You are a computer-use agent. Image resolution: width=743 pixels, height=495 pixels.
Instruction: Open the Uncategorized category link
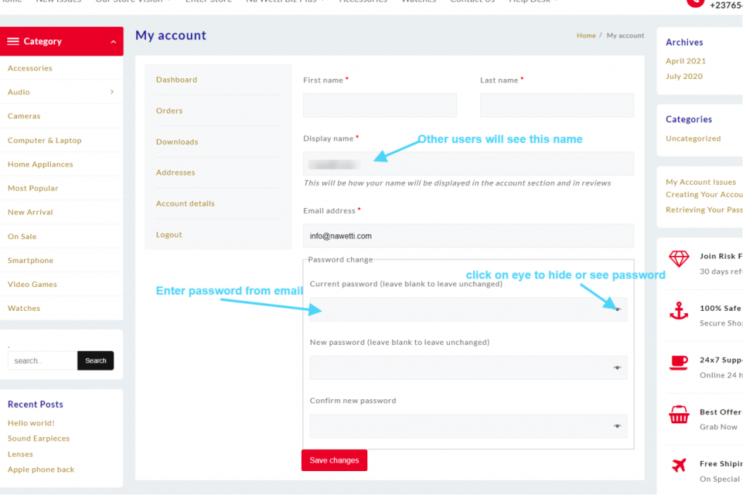[693, 138]
